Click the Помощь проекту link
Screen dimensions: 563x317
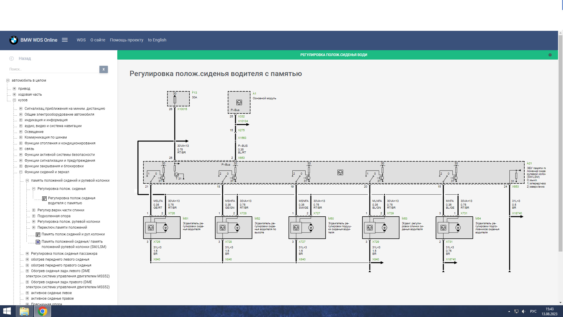[126, 40]
